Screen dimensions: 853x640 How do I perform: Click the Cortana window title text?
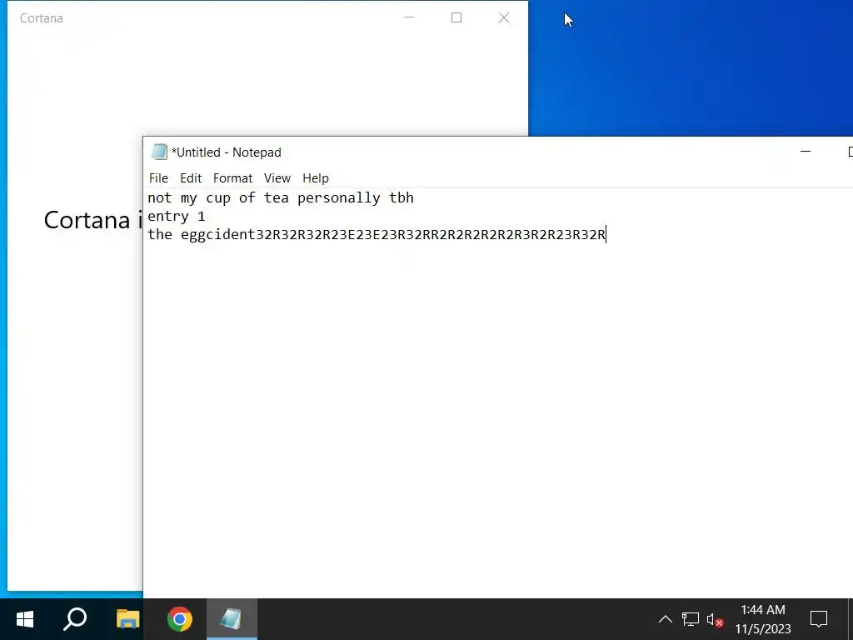pos(42,18)
